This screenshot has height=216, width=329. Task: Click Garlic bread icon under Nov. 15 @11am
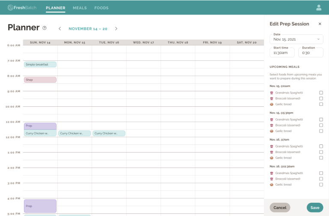(272, 104)
